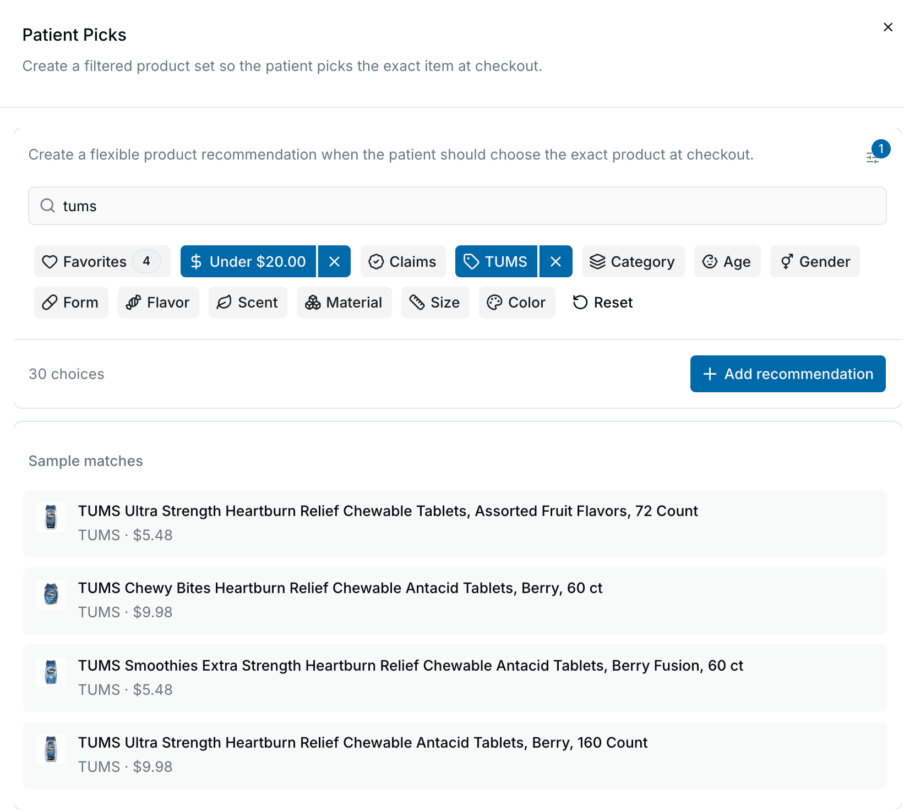The width and height of the screenshot is (904, 812).
Task: Toggle the Favorites filter chip
Action: point(102,261)
